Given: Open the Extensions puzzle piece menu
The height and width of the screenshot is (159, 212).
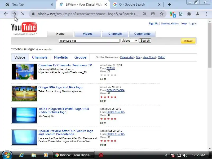Looking at the screenshot, I should tap(189, 14).
